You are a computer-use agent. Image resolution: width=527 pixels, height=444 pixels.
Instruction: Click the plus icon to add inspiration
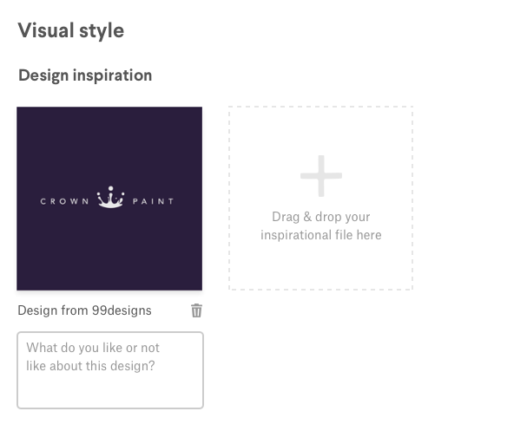tap(321, 176)
